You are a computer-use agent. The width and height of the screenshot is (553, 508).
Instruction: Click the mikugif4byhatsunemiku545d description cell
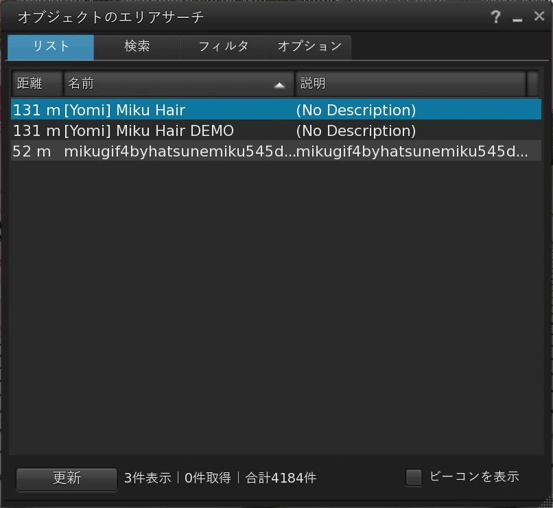click(412, 151)
